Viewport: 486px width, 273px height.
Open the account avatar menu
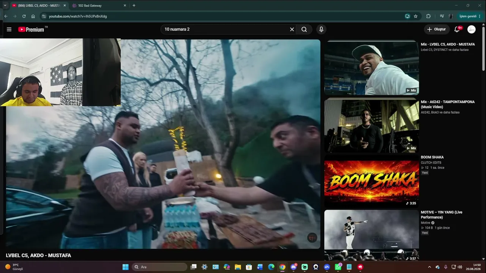pos(472,29)
